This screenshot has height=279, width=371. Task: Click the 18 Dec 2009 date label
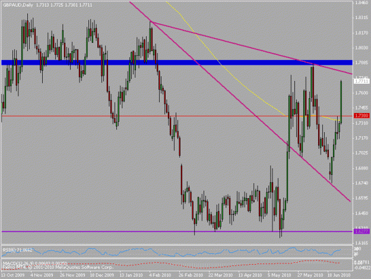click(102, 275)
